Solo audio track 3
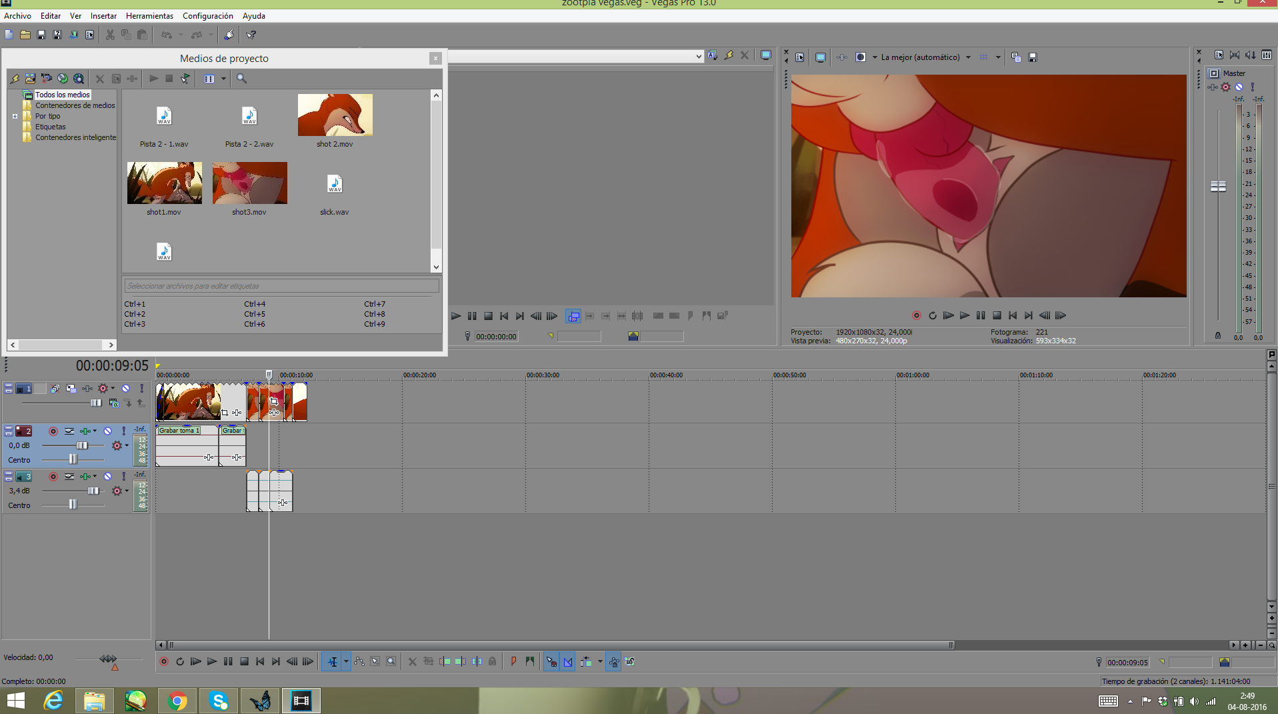The height and width of the screenshot is (714, 1278). (123, 477)
